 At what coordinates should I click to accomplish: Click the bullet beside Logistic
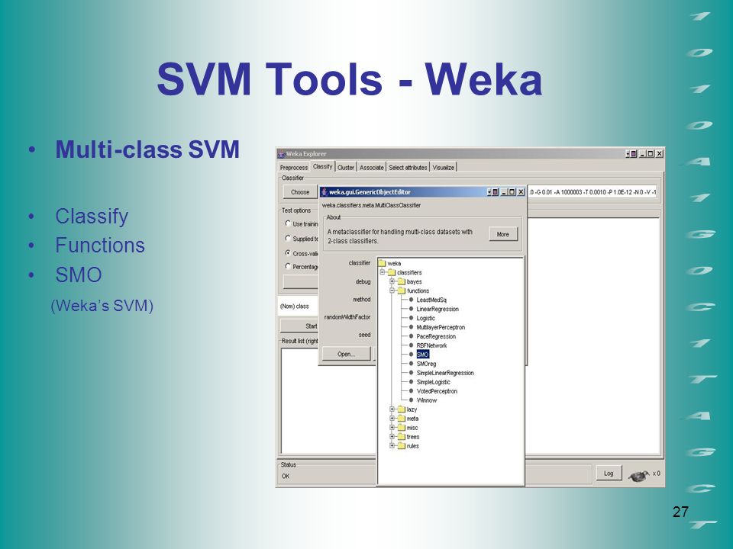pos(411,318)
